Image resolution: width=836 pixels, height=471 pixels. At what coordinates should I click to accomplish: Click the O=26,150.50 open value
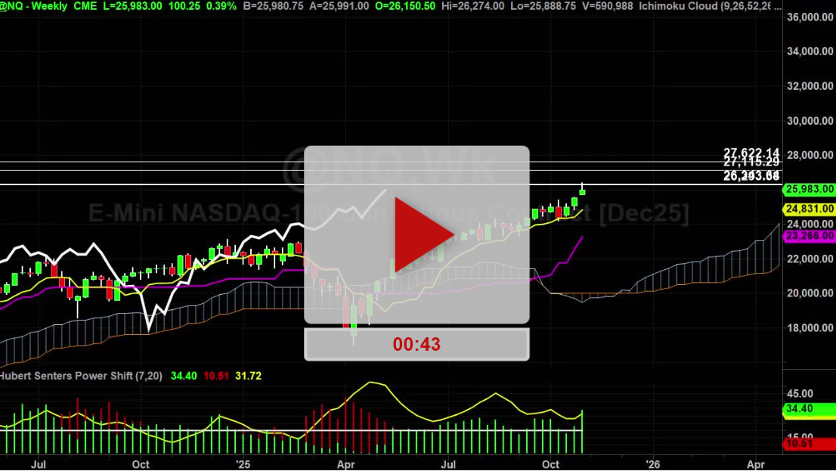404,6
